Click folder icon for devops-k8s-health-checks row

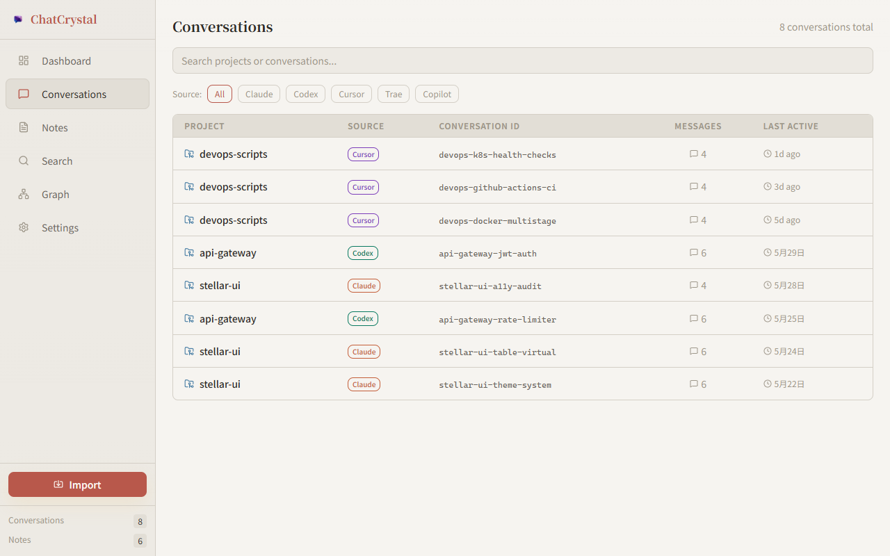coord(189,154)
